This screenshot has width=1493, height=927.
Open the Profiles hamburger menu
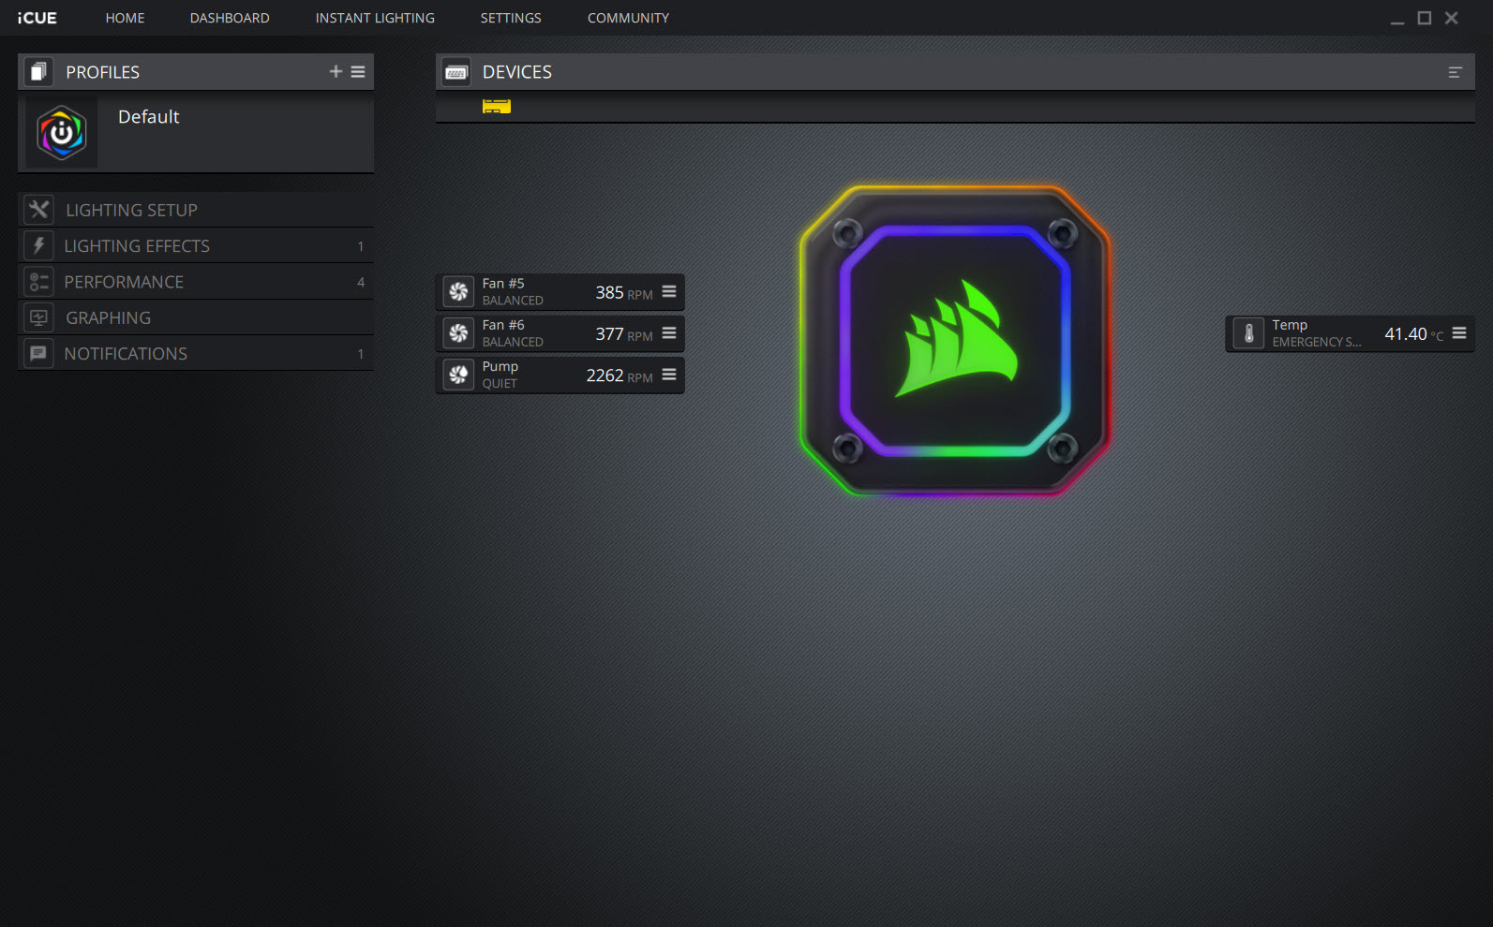point(358,71)
